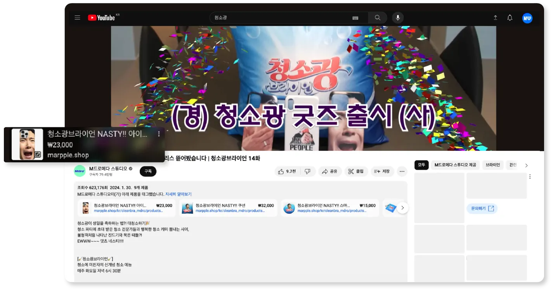Screen dimensions: 553x291
Task: Open the three-dot menu in the sidebar
Action: 530,177
